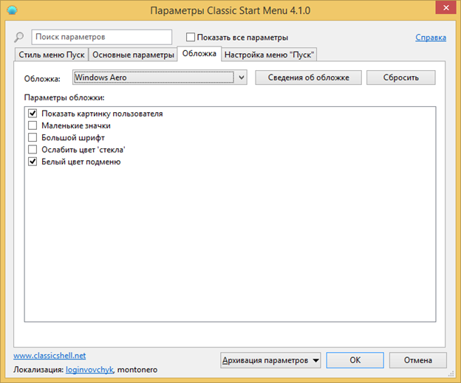The image size is (461, 383).
Task: Toggle 'Показать все параметры' checkbox
Action: [x=191, y=37]
